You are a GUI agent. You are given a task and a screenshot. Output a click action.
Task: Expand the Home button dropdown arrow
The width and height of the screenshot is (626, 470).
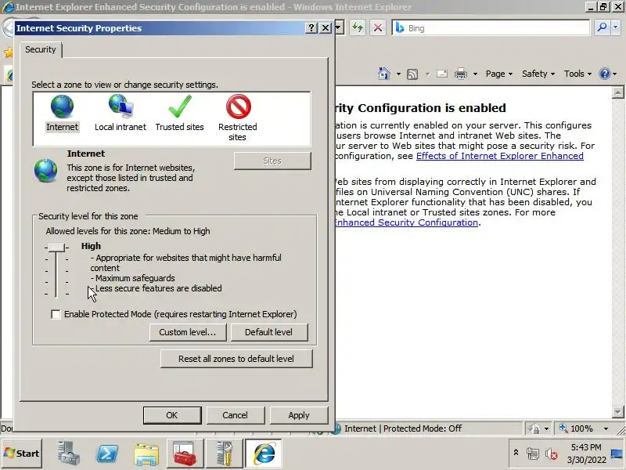click(x=398, y=74)
